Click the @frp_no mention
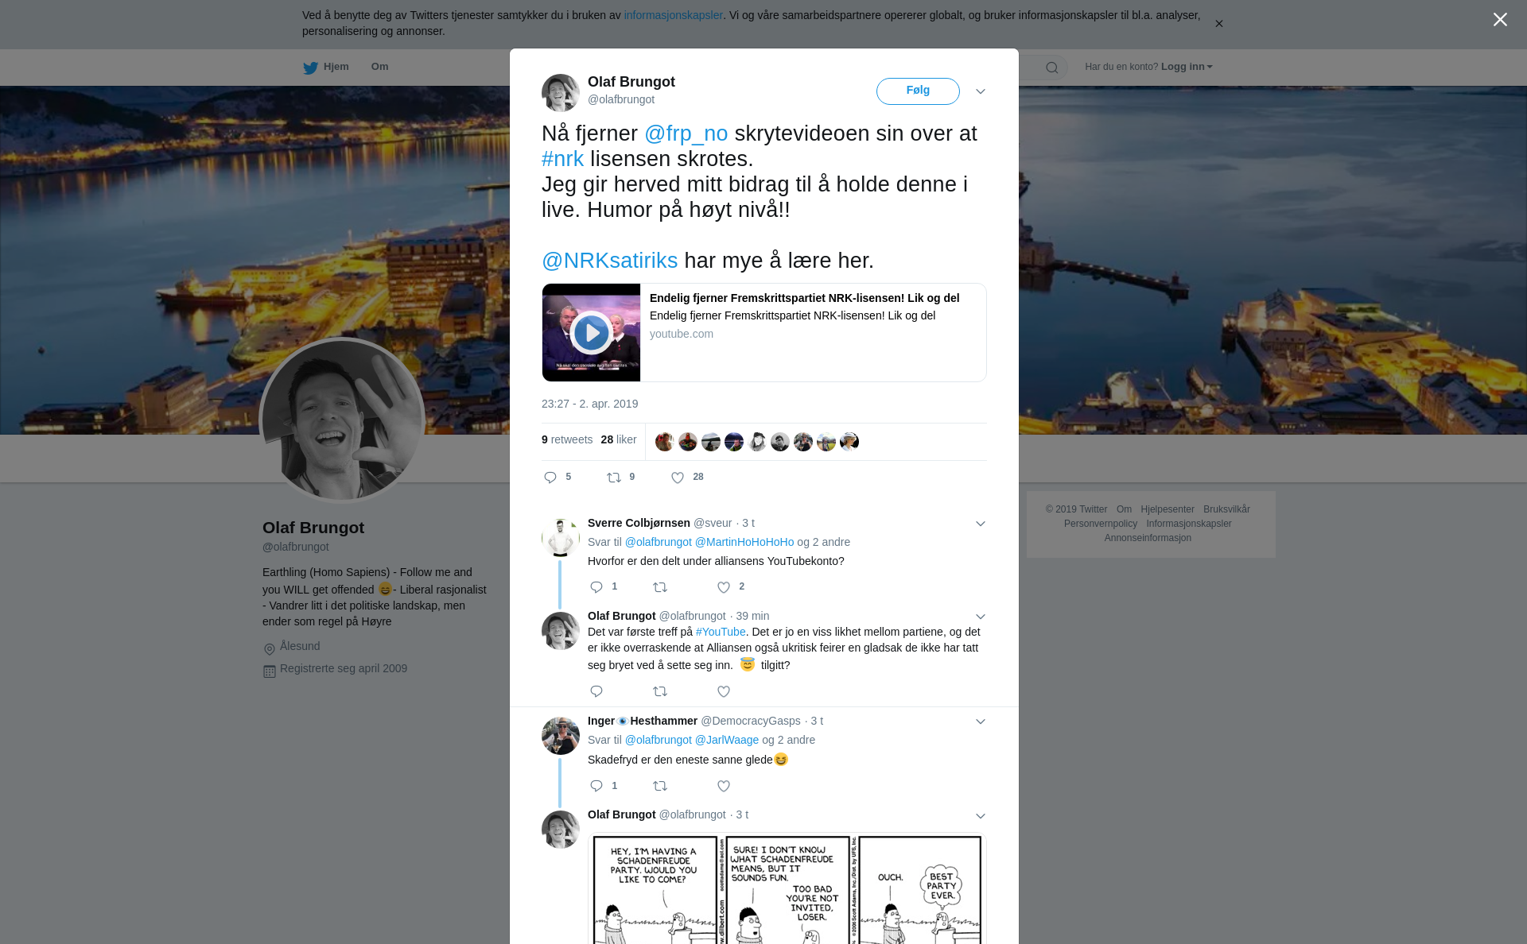Viewport: 1527px width, 944px height. [686, 133]
